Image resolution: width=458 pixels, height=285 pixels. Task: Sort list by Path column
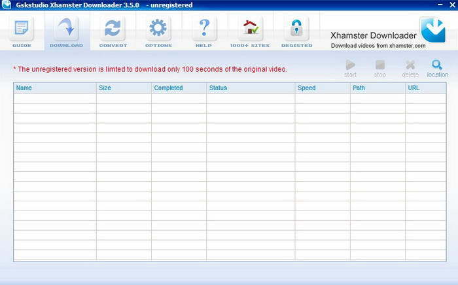pyautogui.click(x=378, y=88)
